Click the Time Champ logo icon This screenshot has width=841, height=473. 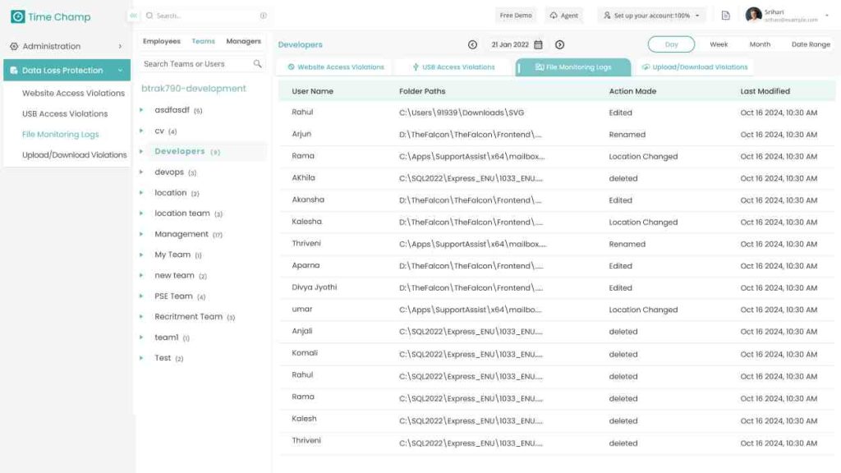(x=17, y=16)
